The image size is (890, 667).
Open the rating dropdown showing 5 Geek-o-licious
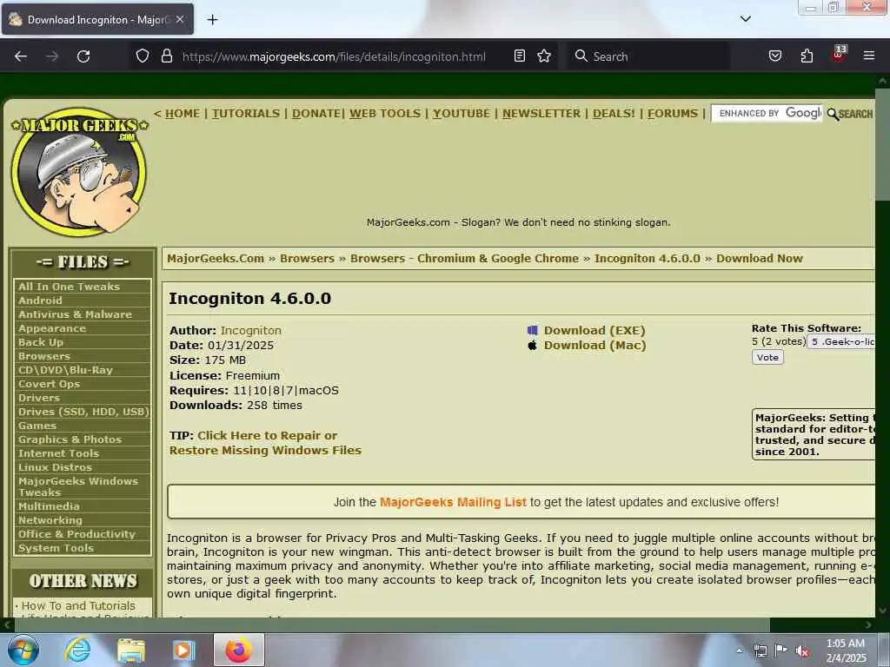[x=841, y=341]
